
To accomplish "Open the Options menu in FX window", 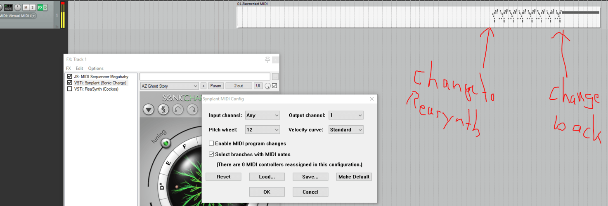I will (96, 68).
